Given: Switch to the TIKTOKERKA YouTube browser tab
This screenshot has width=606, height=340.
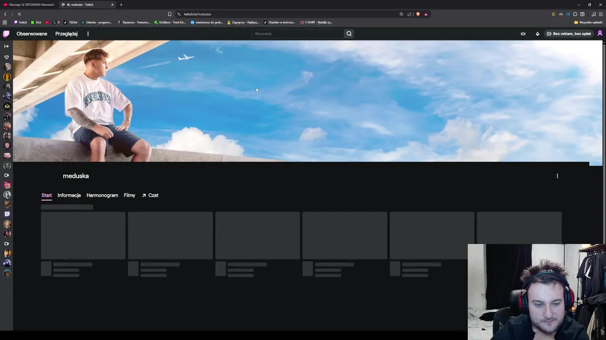Looking at the screenshot, I should point(29,5).
